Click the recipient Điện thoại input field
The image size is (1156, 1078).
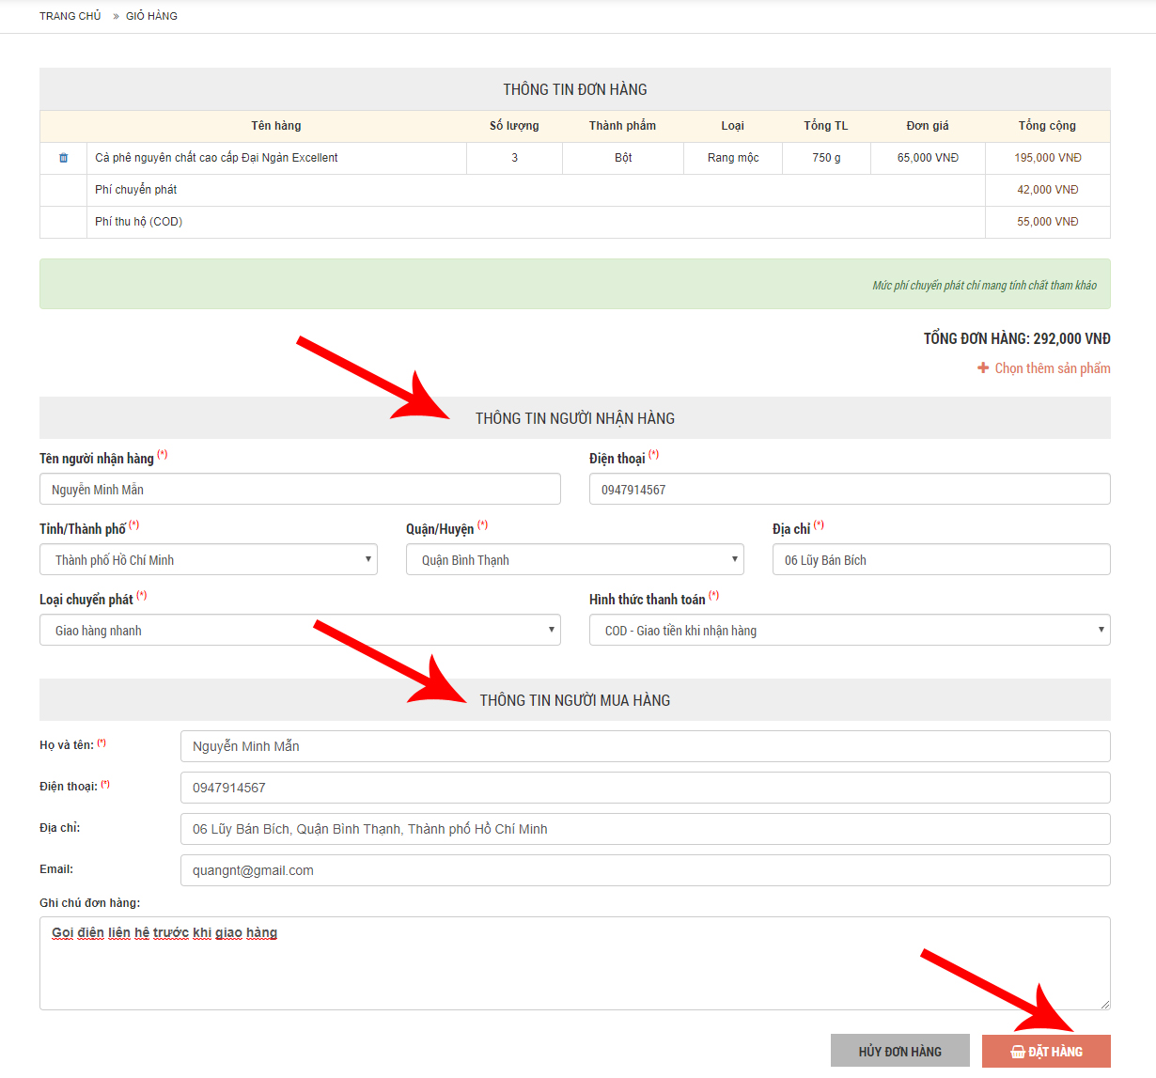[x=850, y=490]
